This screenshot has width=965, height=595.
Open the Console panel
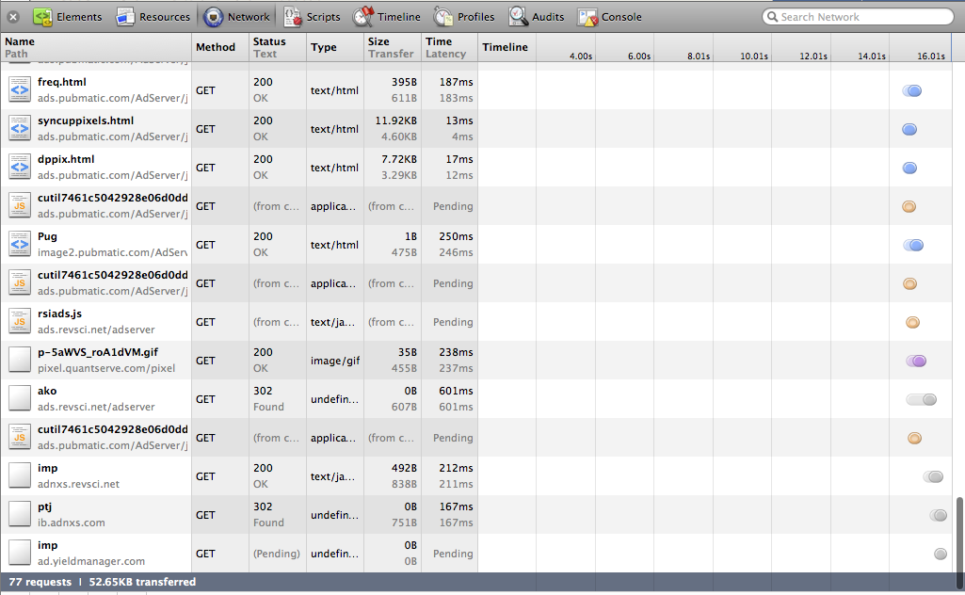coord(610,17)
